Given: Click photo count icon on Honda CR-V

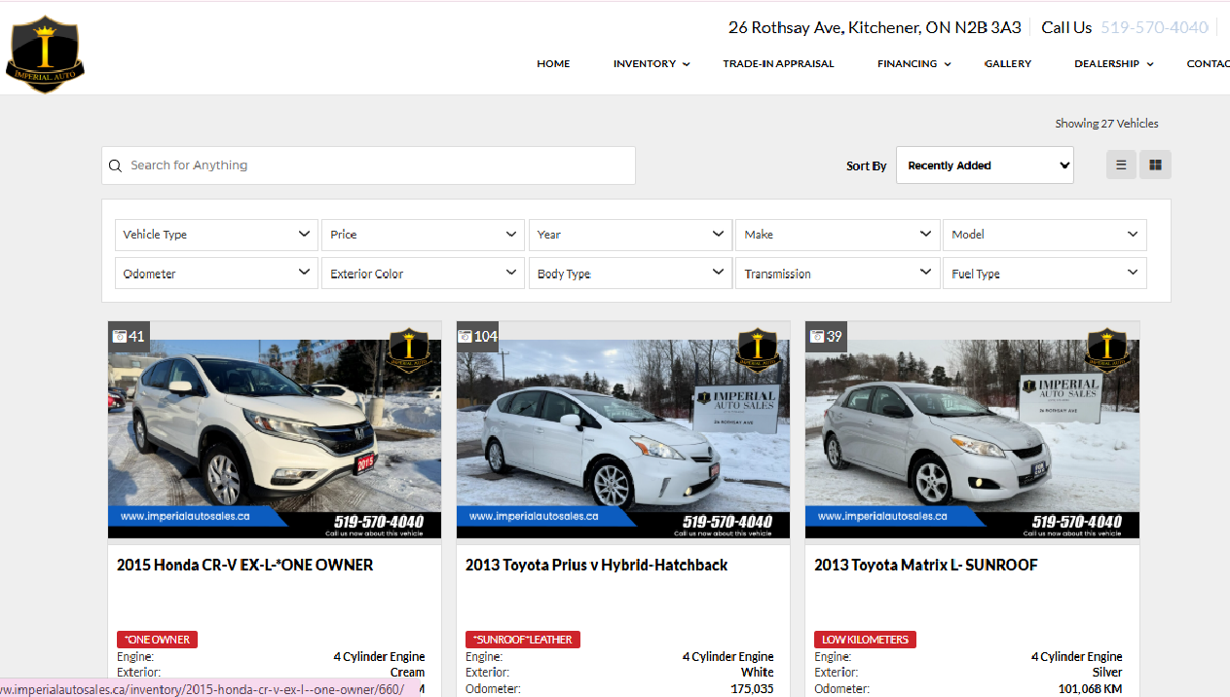Looking at the screenshot, I should pos(120,337).
